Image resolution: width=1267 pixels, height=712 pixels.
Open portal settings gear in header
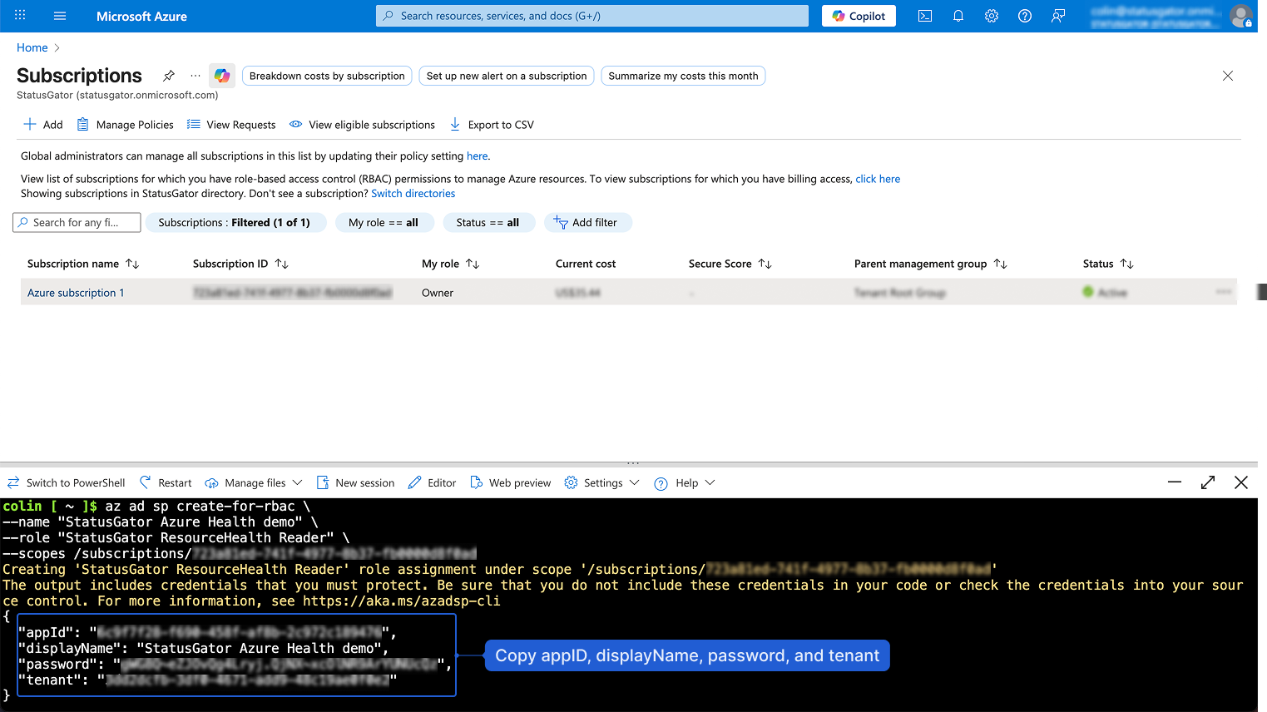pos(992,16)
